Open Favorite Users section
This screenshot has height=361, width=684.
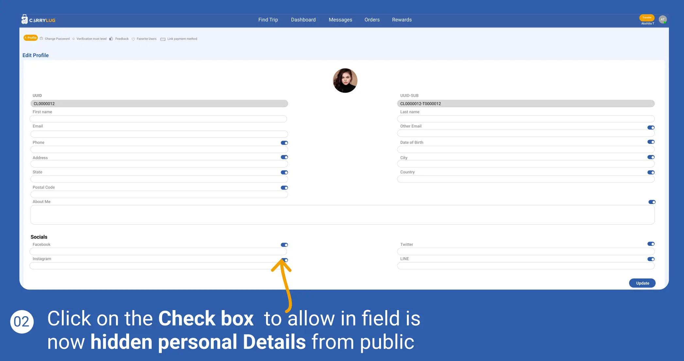(146, 39)
